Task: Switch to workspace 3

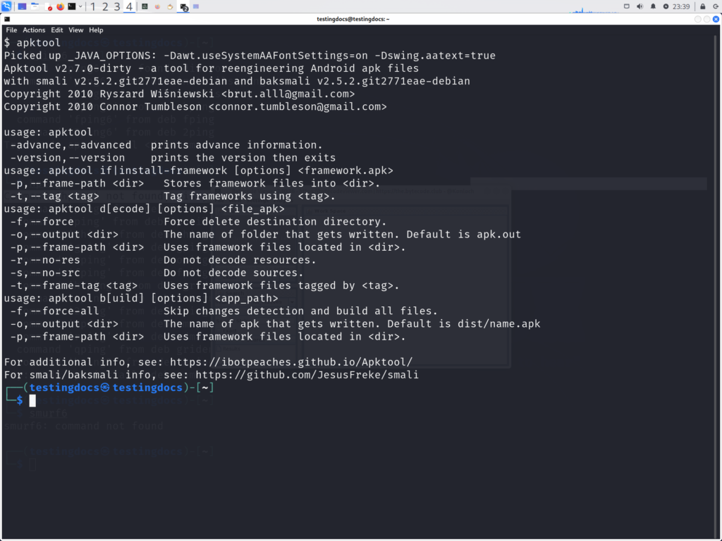Action: (x=117, y=6)
